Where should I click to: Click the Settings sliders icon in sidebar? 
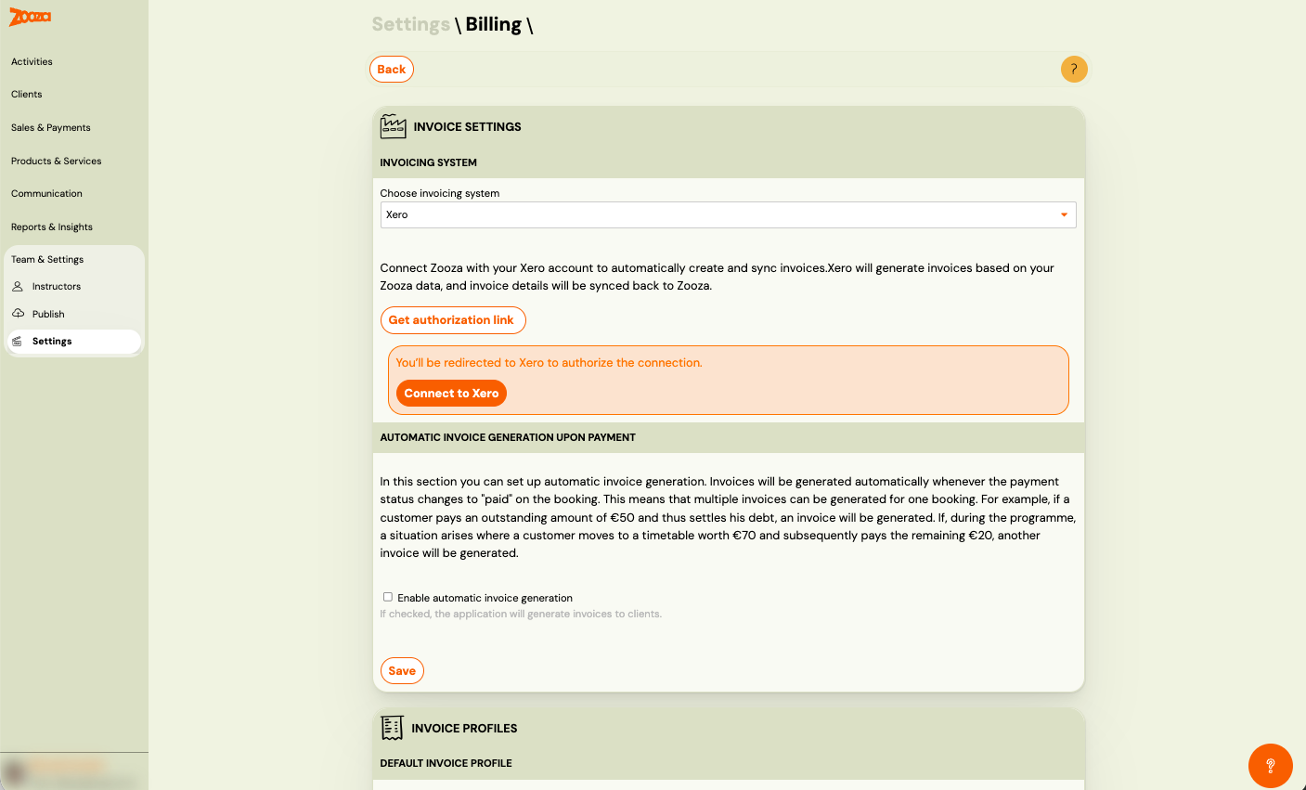click(18, 342)
